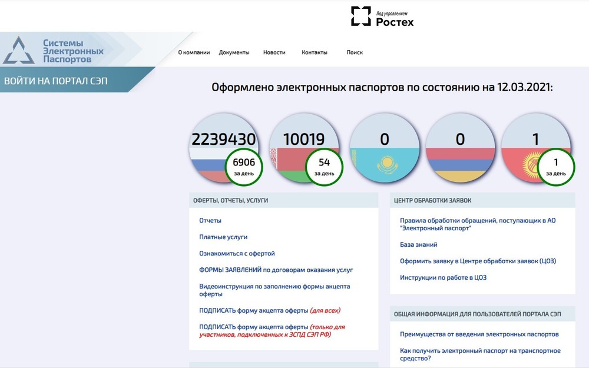
Task: Open Поиск in the navigation bar
Action: coord(355,52)
